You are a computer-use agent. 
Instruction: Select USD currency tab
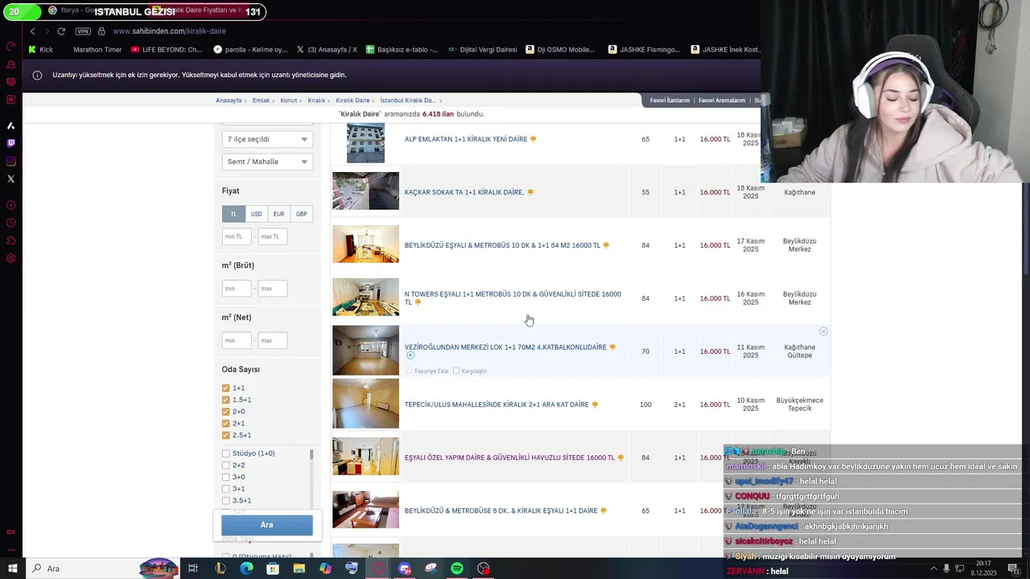pyautogui.click(x=256, y=214)
